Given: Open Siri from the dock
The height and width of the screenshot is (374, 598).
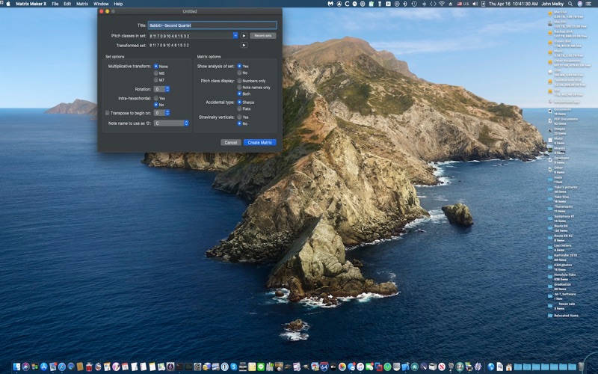Looking at the screenshot, I should (25, 367).
